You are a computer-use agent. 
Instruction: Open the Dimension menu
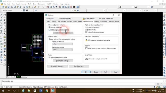point(41,4)
